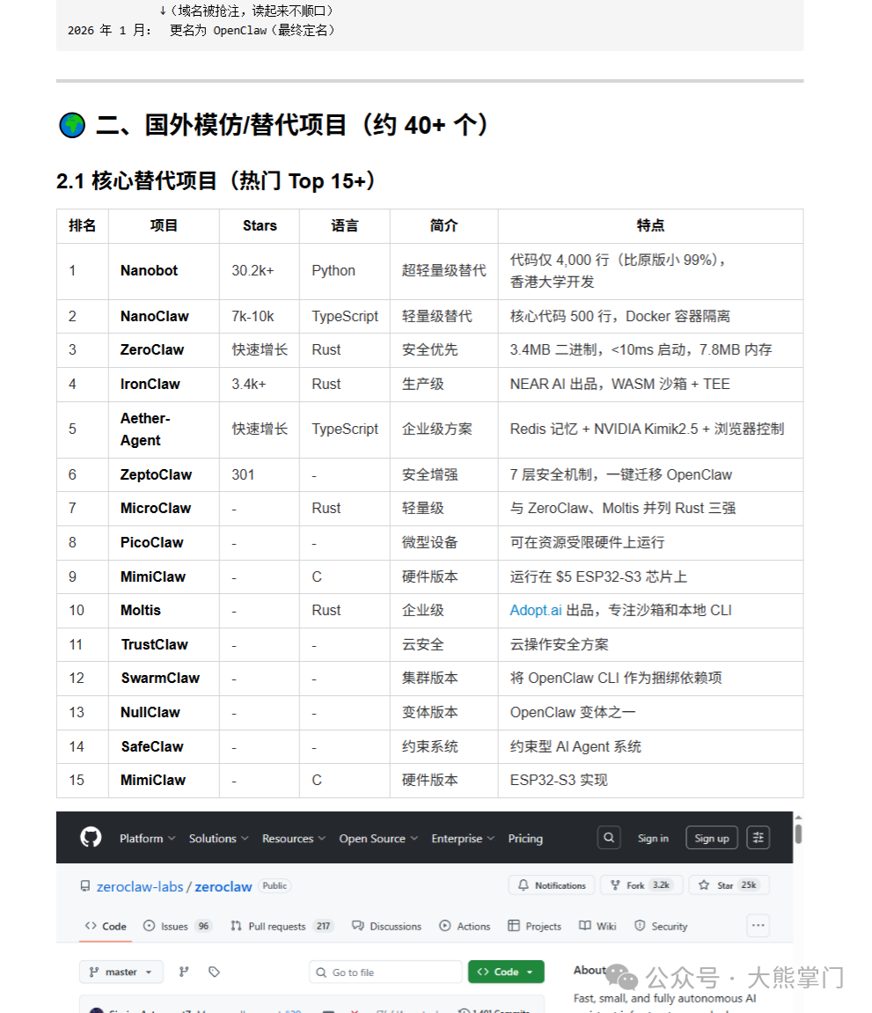Click the repository book icon before zeroclaw-labs
This screenshot has height=1013, width=872.
84,885
